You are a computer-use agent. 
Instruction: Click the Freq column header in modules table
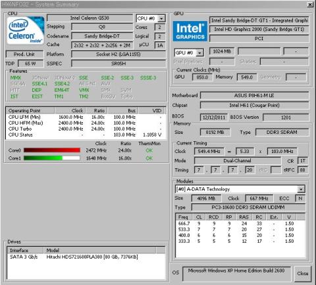tap(184, 217)
